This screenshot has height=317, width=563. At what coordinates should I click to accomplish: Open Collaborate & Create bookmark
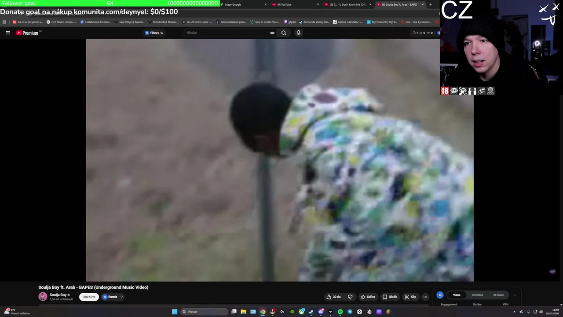pos(95,22)
